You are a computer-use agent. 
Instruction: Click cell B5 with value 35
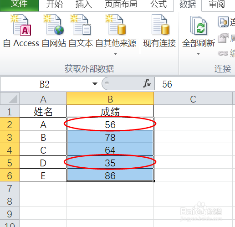[x=110, y=163]
